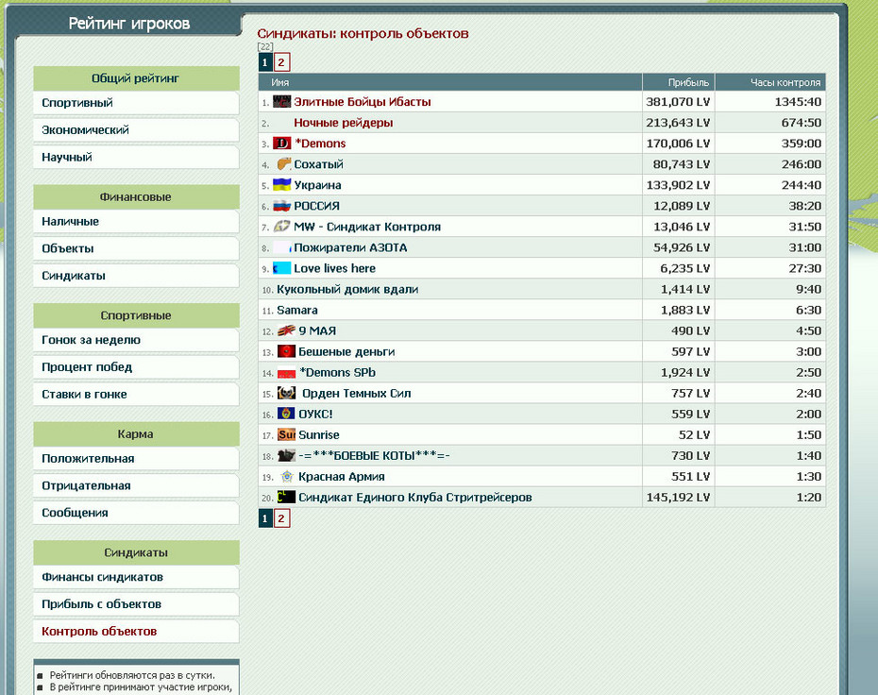The height and width of the screenshot is (695, 878).
Task: Open Сообщения rating
Action: coord(136,513)
